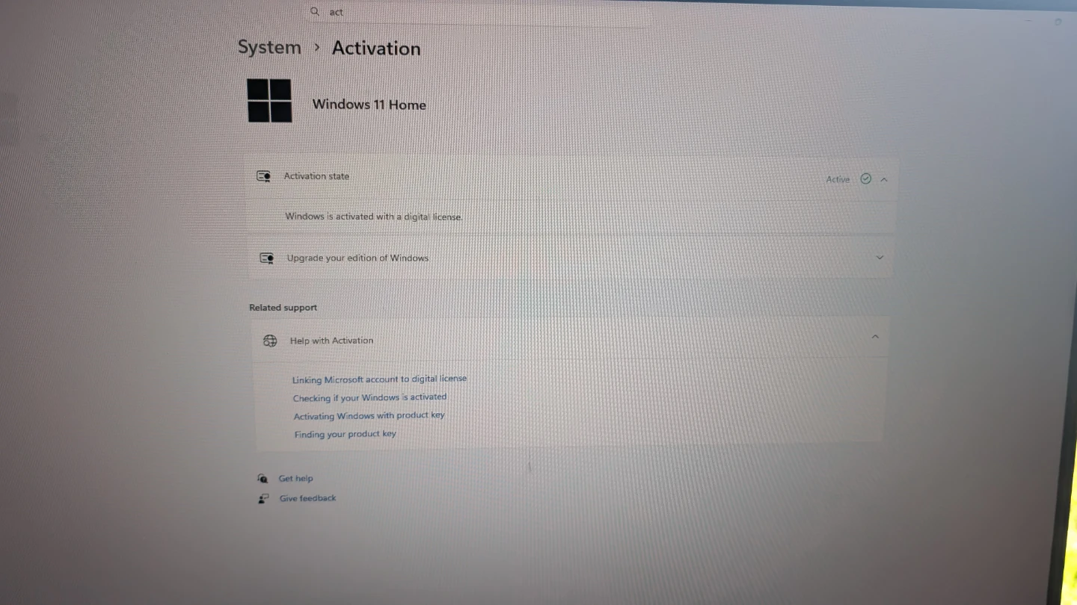The height and width of the screenshot is (605, 1077).
Task: Open 'Linking Microsoft account to digital license'
Action: [379, 379]
